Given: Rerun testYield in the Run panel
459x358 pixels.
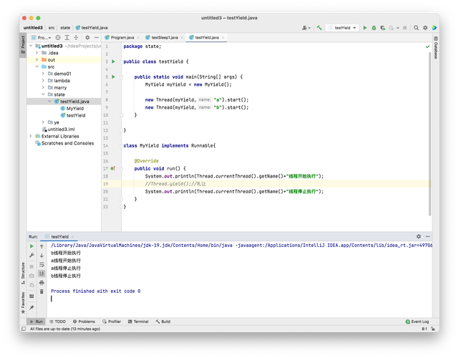Looking at the screenshot, I should [32, 246].
